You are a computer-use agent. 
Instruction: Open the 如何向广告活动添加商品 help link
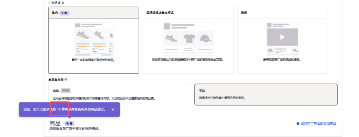click(x=318, y=124)
